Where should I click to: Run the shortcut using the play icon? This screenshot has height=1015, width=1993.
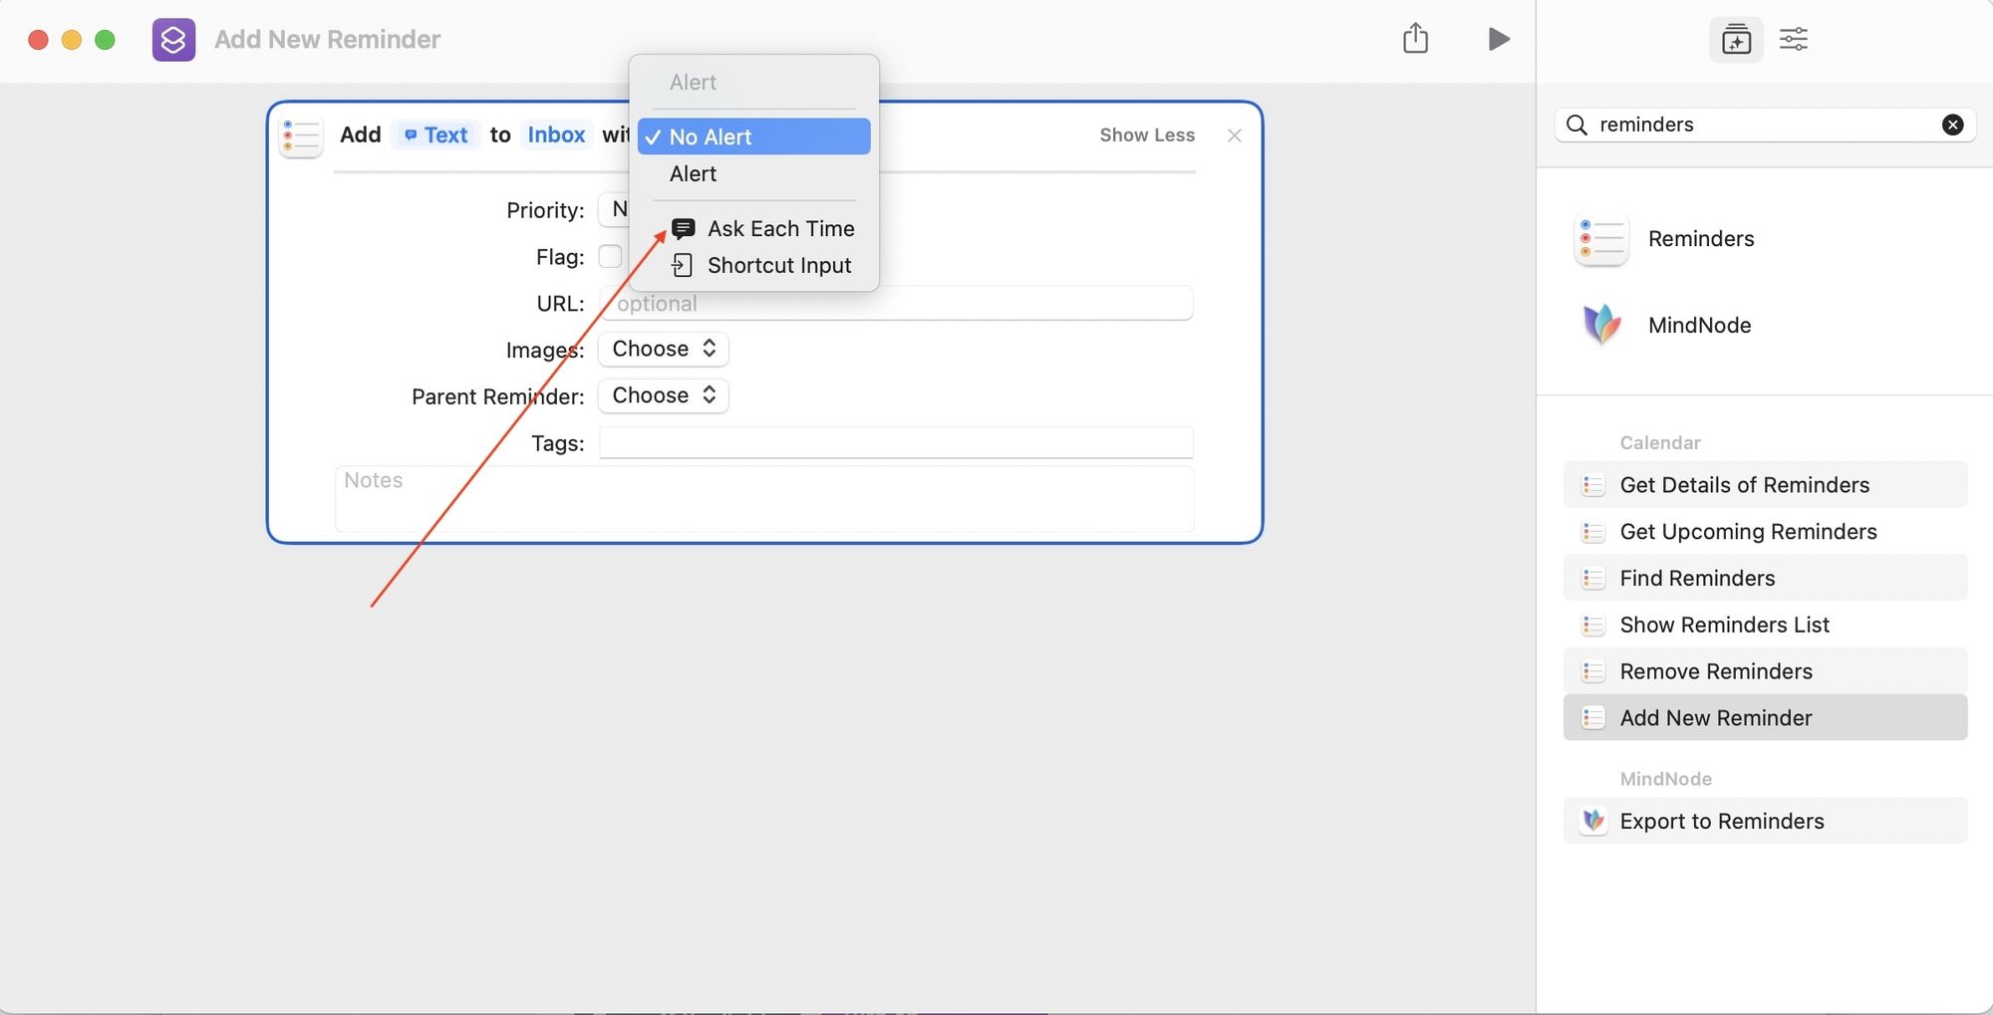coord(1498,39)
